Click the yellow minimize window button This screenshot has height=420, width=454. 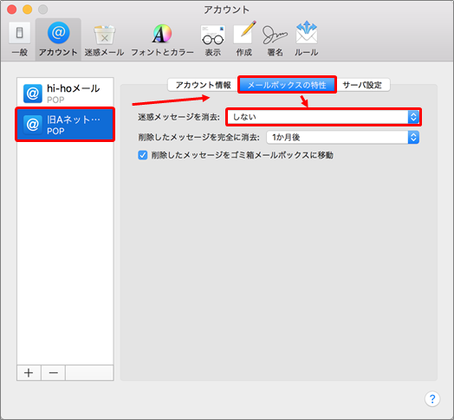[x=27, y=10]
